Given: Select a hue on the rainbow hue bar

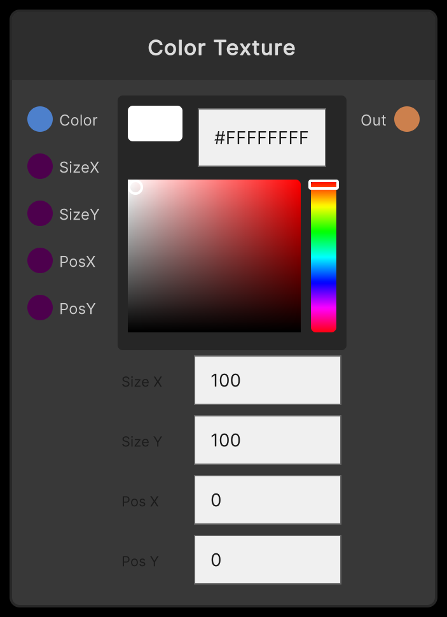Looking at the screenshot, I should coord(324,255).
